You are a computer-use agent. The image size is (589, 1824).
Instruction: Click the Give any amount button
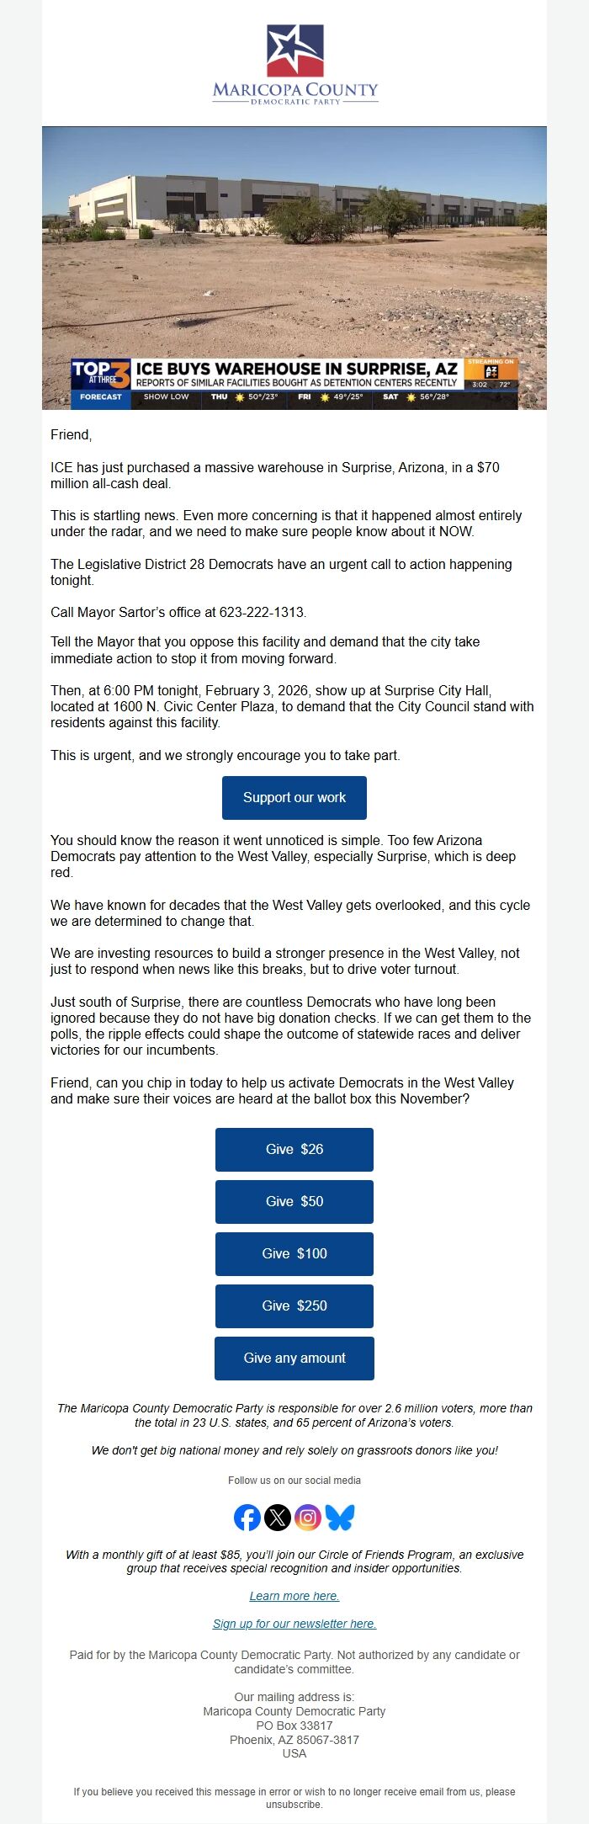click(294, 1358)
